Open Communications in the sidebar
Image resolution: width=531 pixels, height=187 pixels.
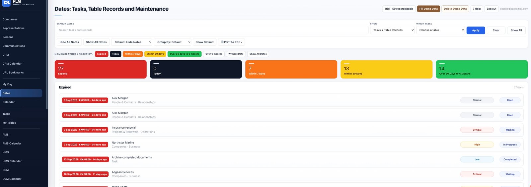click(14, 46)
